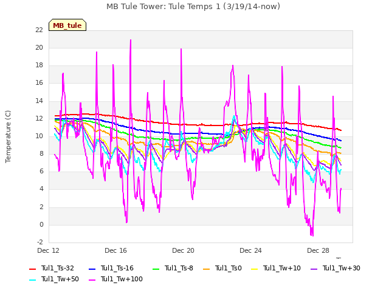The height and width of the screenshot is (291, 389).
Task: Toggle Tul1_Ts0 legend entry
Action: pos(222,268)
